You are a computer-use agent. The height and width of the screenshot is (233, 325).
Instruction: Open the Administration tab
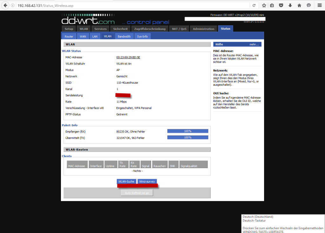203,29
